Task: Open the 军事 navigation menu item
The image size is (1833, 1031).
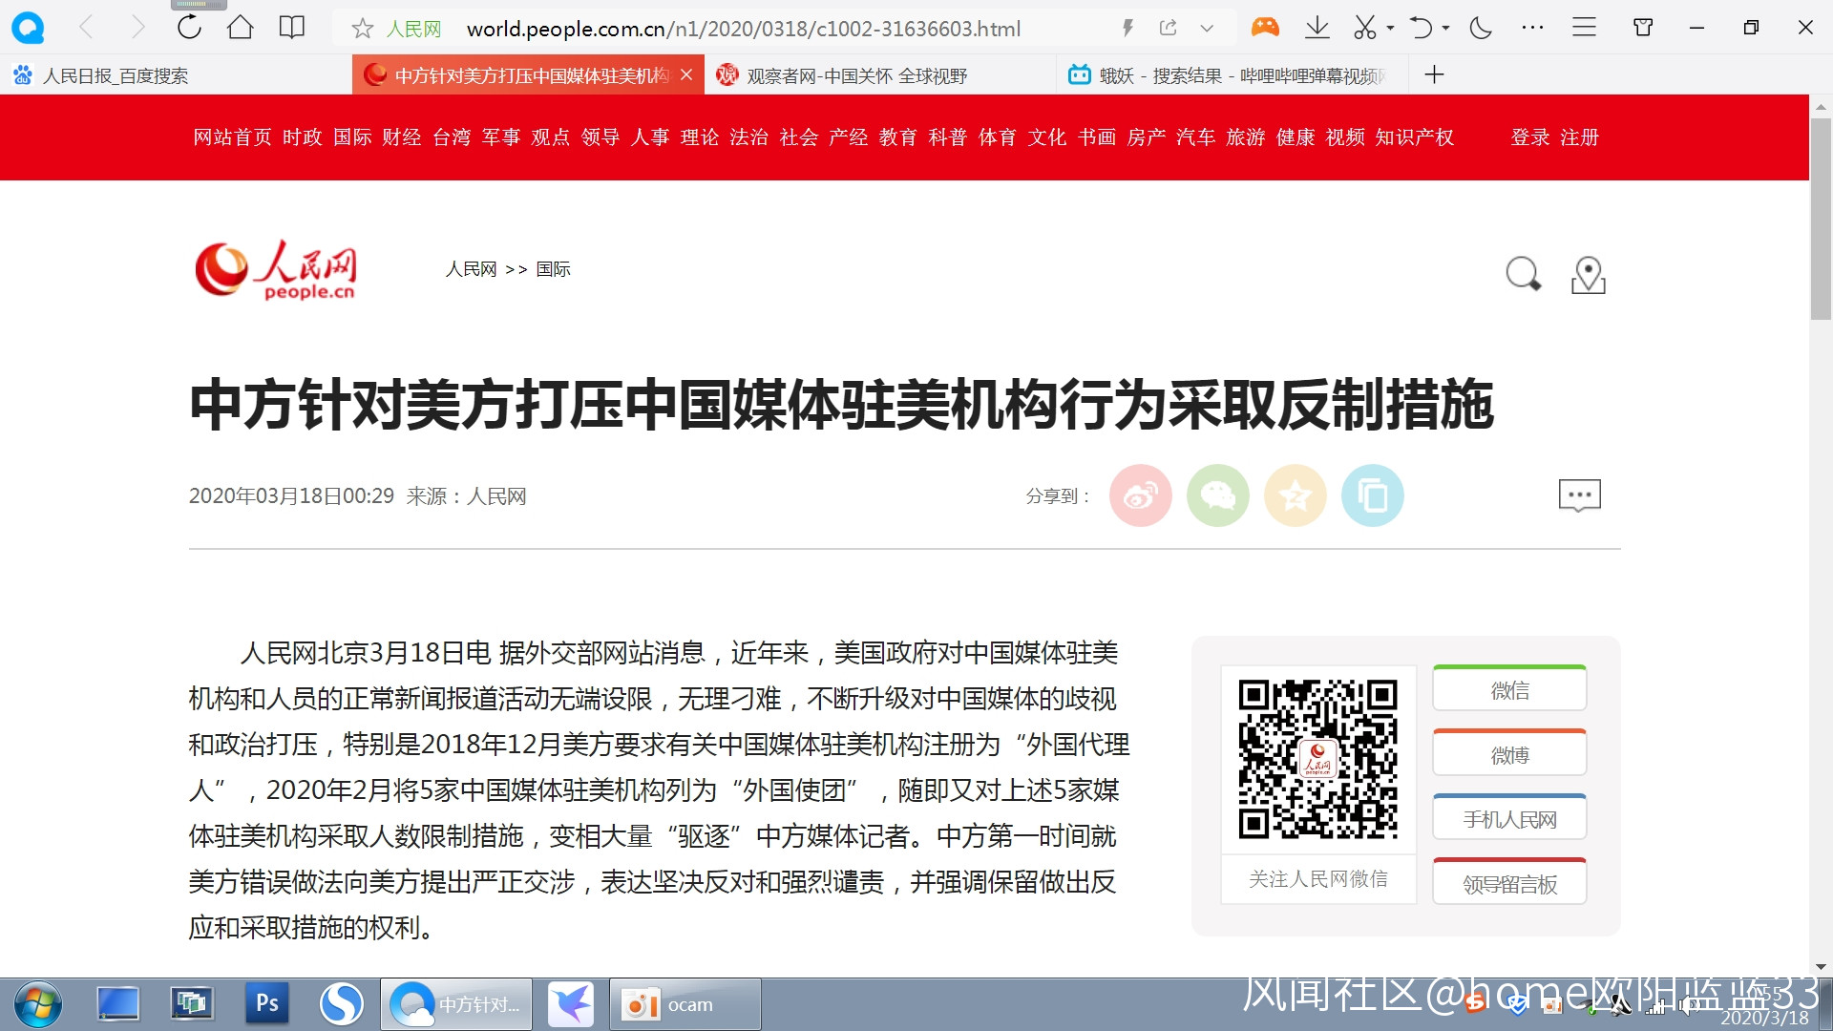Action: coord(500,137)
